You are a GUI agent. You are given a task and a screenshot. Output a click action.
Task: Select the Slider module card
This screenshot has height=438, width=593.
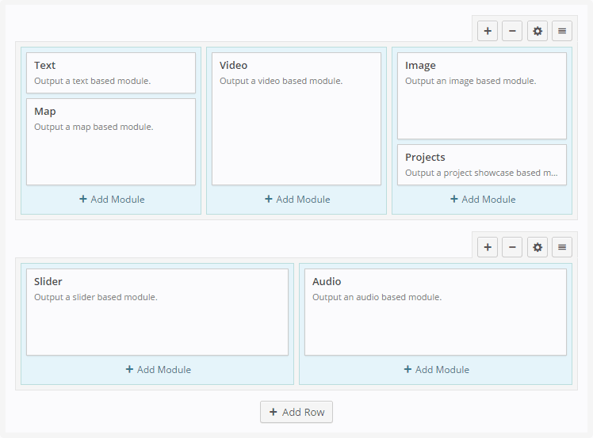[x=157, y=312]
